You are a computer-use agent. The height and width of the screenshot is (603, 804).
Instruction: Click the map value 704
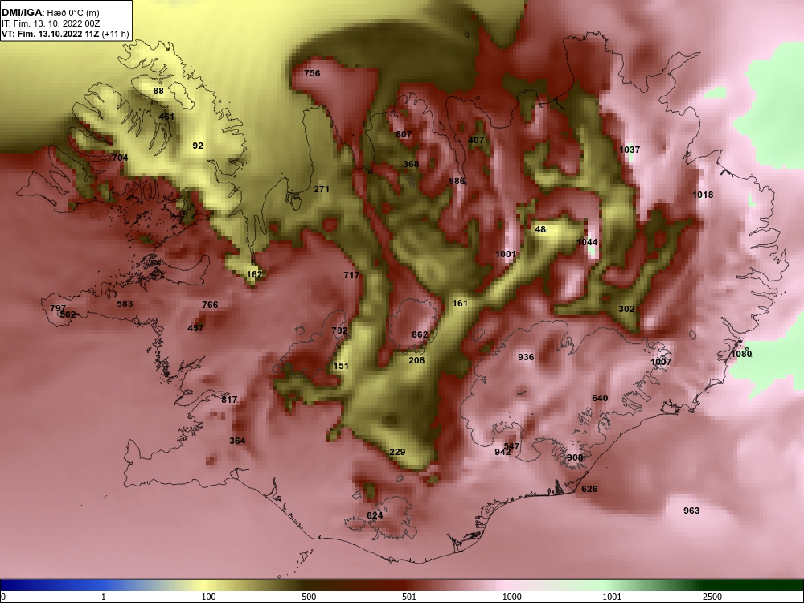pyautogui.click(x=120, y=158)
